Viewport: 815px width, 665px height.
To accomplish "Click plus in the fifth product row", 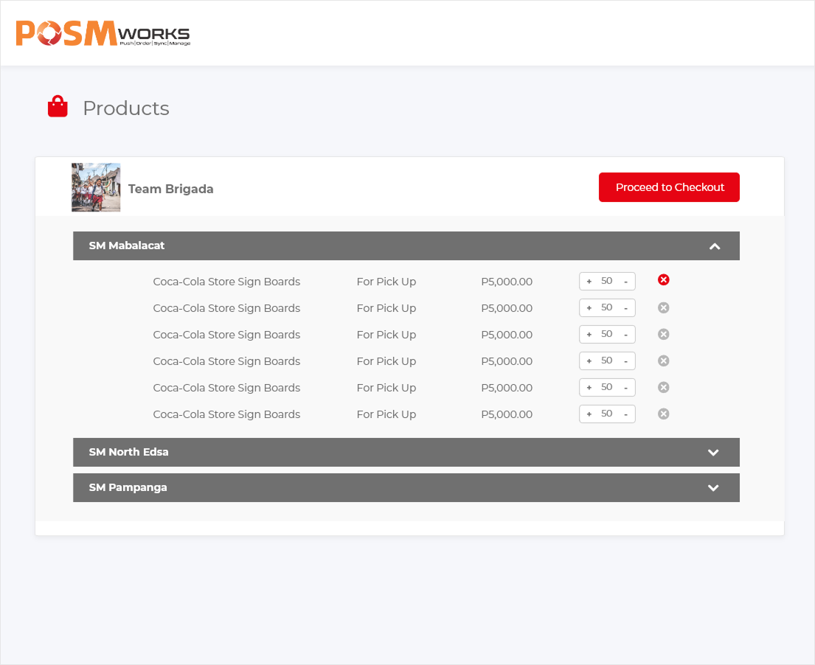I will tap(589, 388).
